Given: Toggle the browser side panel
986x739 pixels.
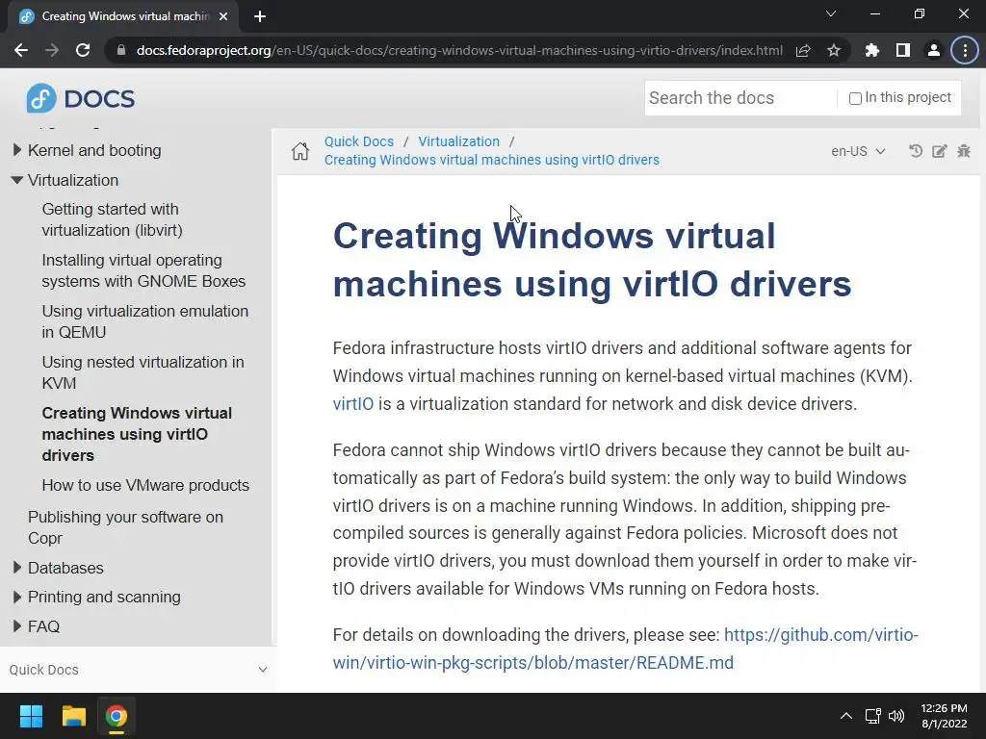Looking at the screenshot, I should (x=903, y=50).
